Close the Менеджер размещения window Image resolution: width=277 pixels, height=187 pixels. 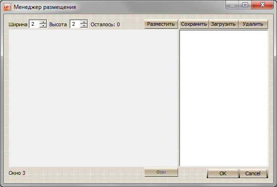click(262, 5)
